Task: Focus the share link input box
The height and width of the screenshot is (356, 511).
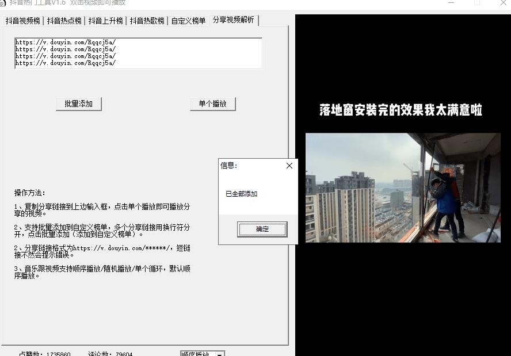Action: point(138,53)
